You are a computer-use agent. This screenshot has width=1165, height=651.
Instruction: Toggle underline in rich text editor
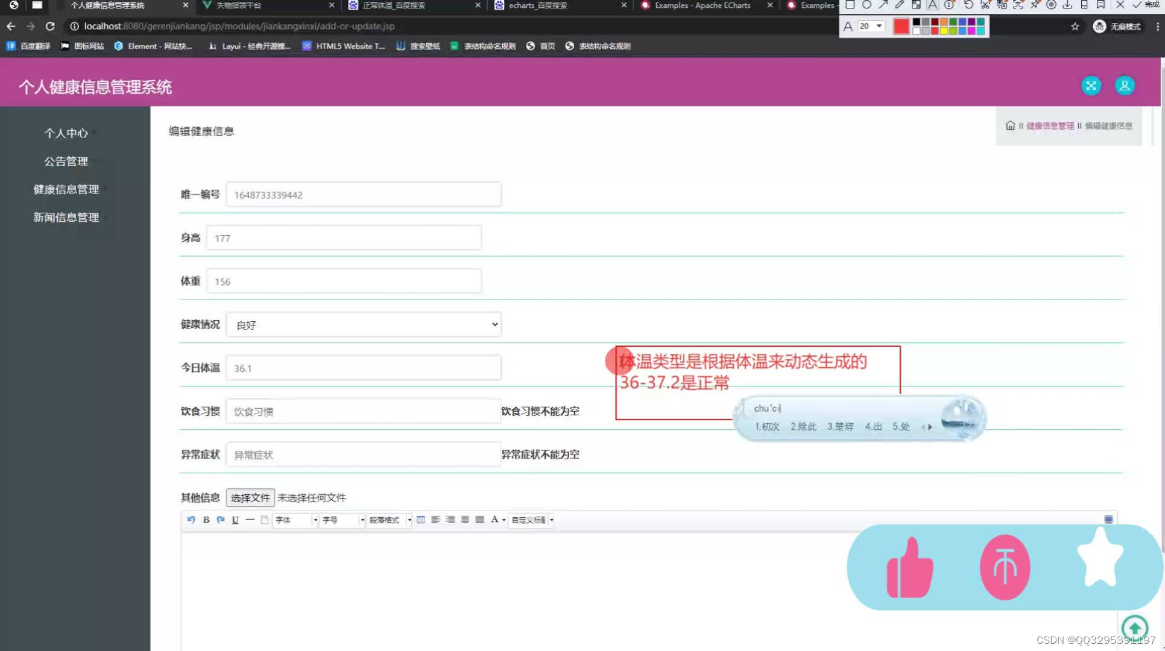235,520
